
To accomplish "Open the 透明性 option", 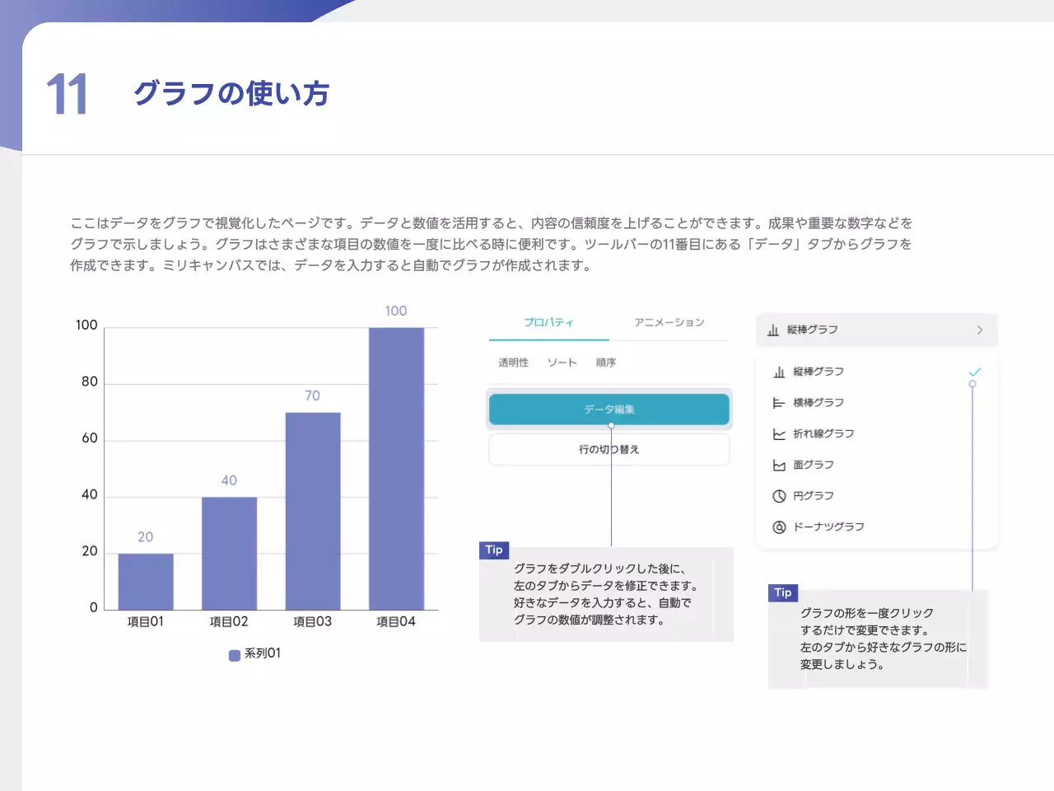I will [x=513, y=363].
